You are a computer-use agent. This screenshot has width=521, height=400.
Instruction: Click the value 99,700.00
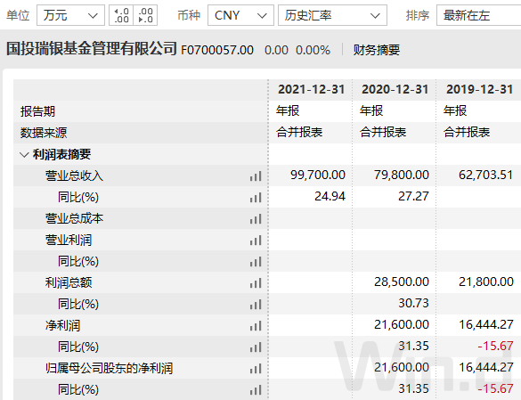click(318, 175)
